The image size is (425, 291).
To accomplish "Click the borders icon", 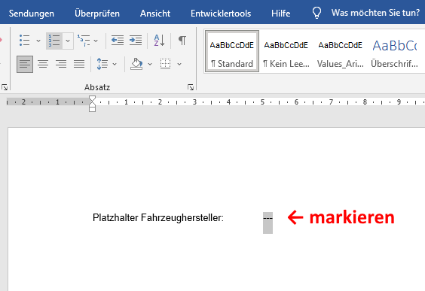I will point(165,64).
